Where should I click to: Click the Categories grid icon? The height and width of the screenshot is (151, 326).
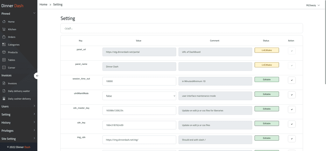(4, 45)
